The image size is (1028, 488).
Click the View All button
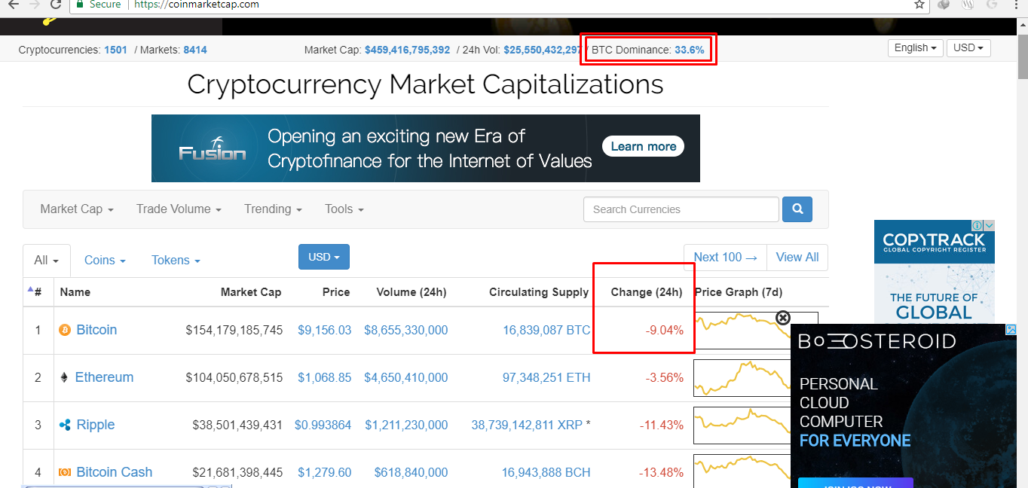797,258
